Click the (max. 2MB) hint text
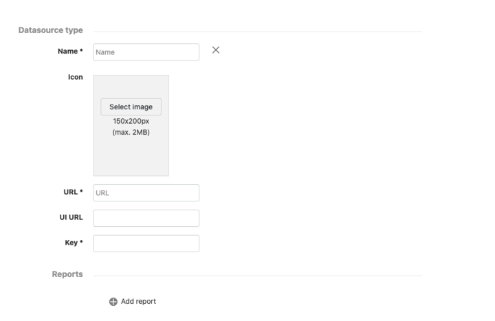Image resolution: width=495 pixels, height=321 pixels. [x=131, y=132]
